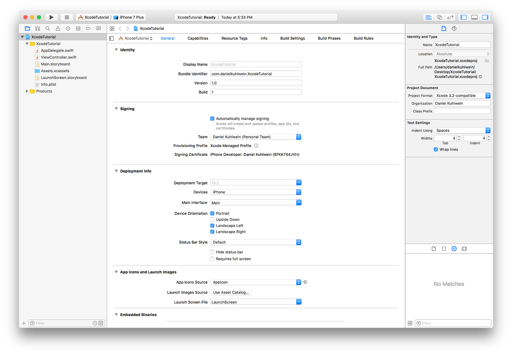Screen dimensions: 512x355
Task: Run the project with the Play button
Action: click(51, 17)
